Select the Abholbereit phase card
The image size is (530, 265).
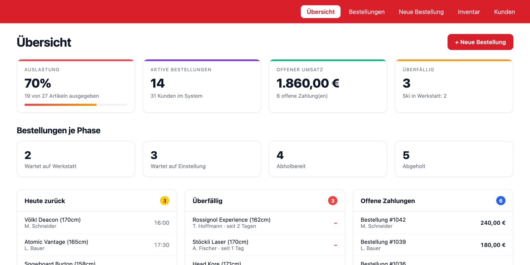point(328,159)
